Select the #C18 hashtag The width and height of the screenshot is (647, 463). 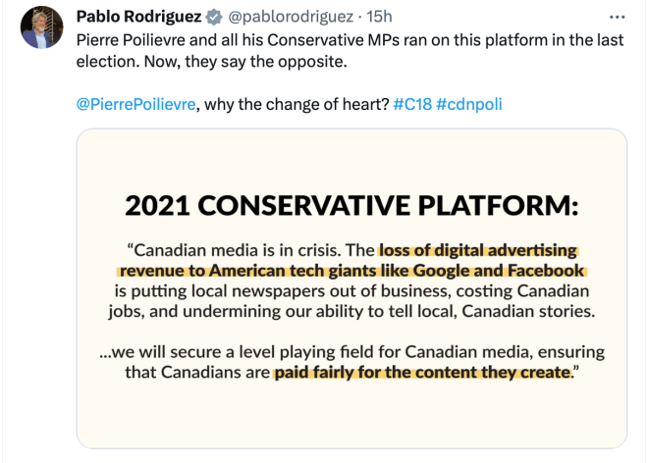tap(411, 104)
